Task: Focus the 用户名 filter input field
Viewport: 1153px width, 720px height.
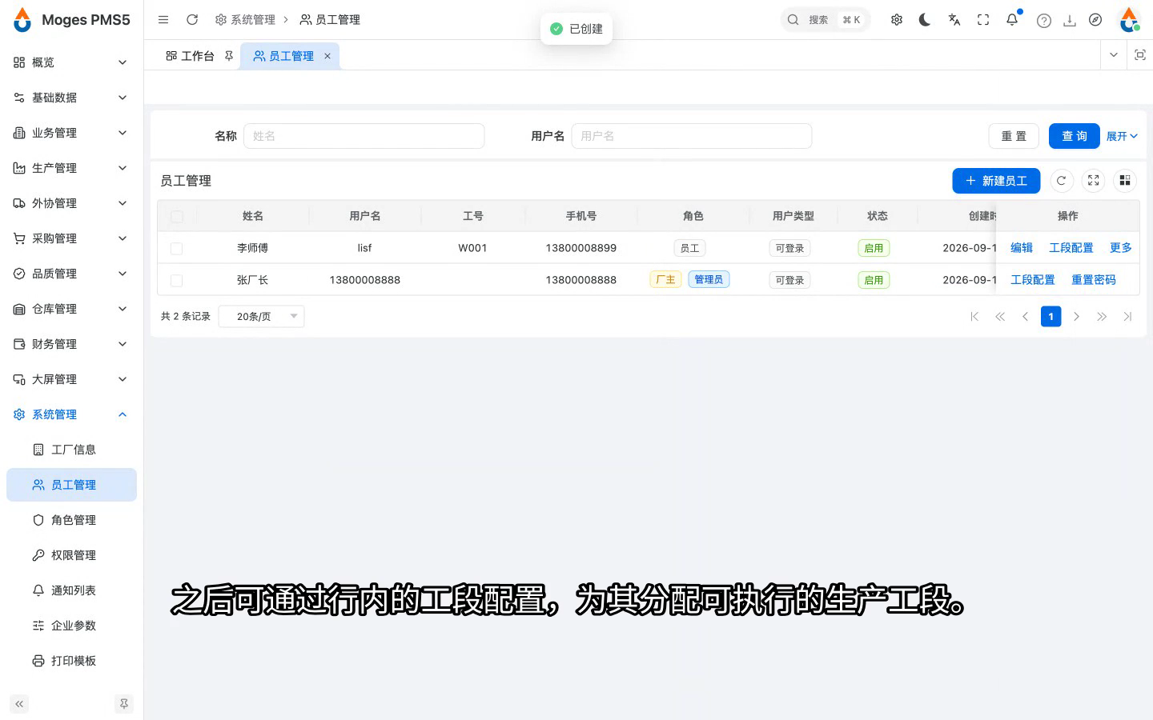Action: pos(692,136)
